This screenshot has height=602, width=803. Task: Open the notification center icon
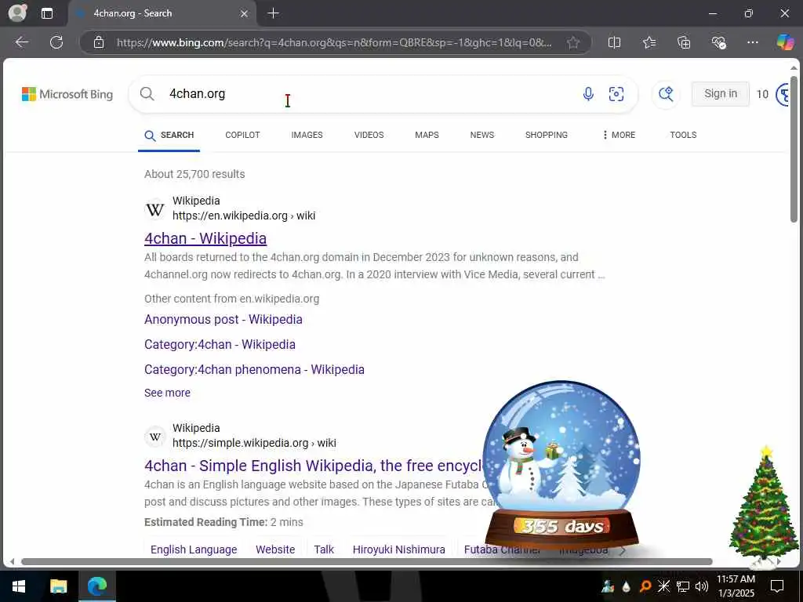coord(777,586)
